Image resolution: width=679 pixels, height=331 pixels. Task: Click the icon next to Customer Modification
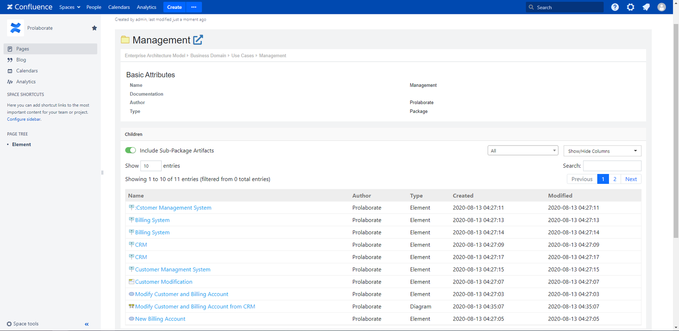[x=131, y=281]
